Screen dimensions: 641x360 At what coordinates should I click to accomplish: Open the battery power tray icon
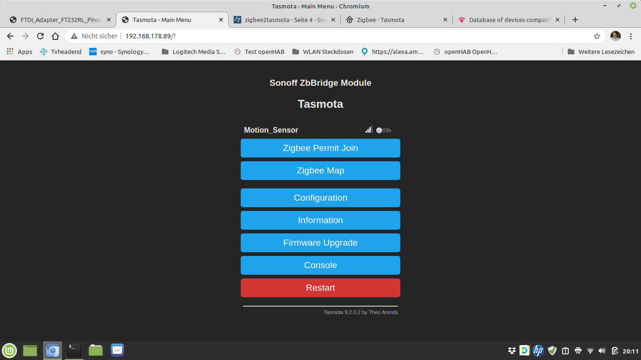[x=615, y=351]
